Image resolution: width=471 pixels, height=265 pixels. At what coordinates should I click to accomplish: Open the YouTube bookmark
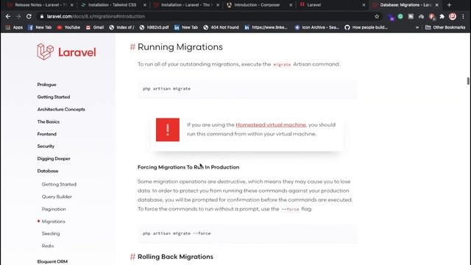pyautogui.click(x=68, y=27)
